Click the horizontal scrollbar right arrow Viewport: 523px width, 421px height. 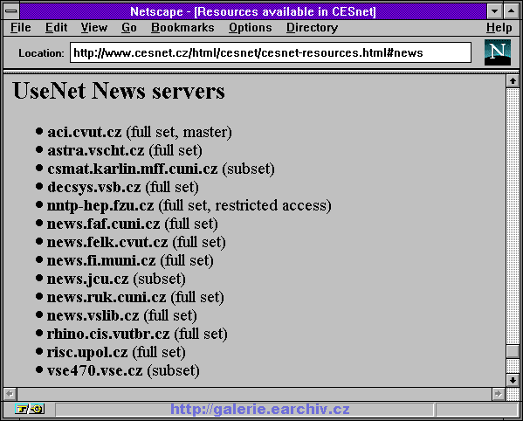(499, 394)
